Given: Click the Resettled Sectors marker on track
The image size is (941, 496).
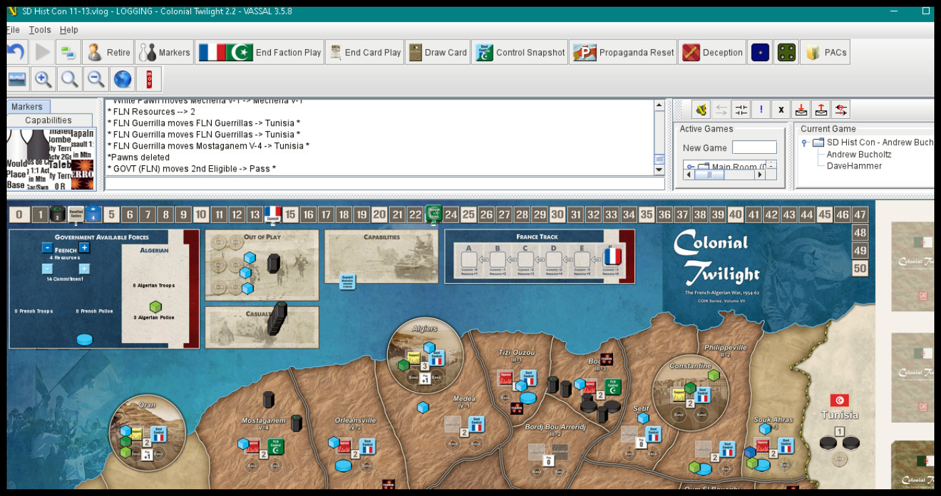Looking at the screenshot, I should tap(76, 214).
